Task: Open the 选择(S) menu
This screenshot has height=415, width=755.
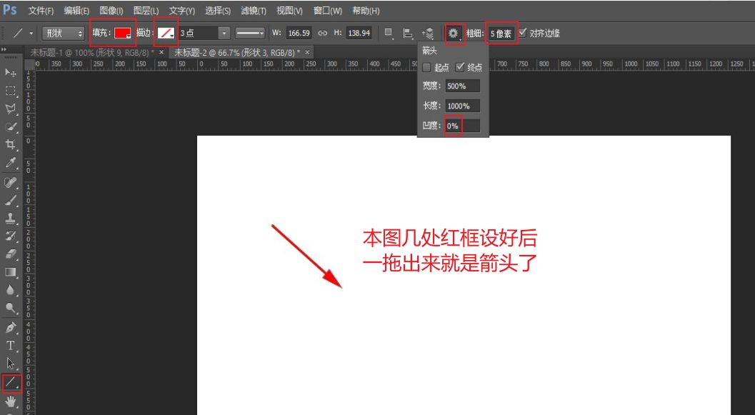Action: pos(218,11)
